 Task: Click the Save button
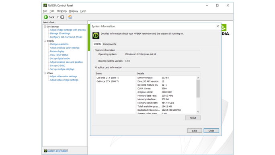coord(195,130)
